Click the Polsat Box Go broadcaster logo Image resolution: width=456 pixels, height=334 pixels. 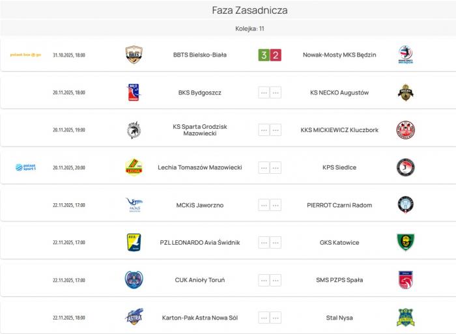coord(25,55)
